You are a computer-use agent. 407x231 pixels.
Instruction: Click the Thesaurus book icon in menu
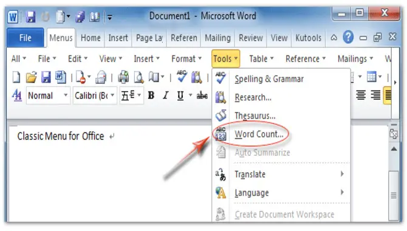[x=221, y=115]
